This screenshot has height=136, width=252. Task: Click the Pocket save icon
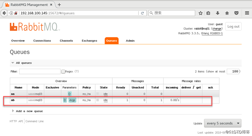pos(236,13)
